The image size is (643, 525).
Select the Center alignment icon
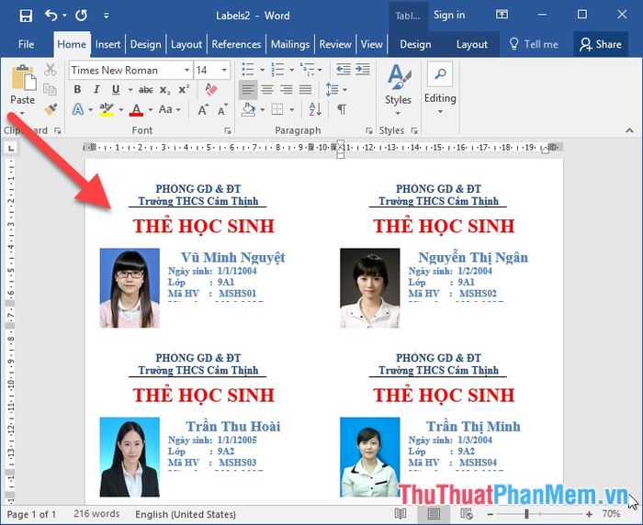267,90
